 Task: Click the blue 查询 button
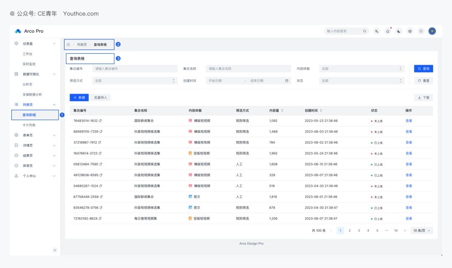pos(424,69)
